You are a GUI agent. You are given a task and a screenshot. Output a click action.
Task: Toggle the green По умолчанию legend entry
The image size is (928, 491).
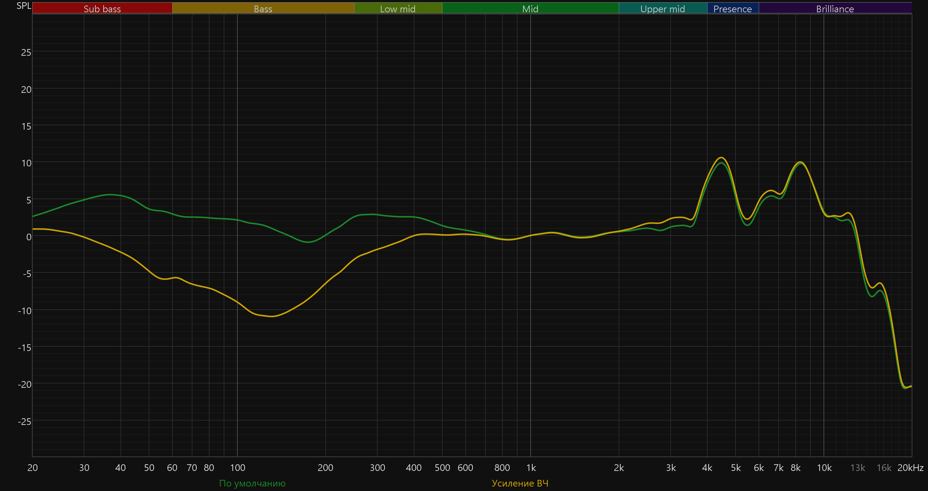252,483
